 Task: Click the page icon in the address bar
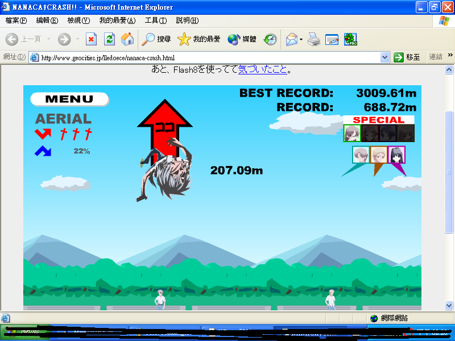35,57
